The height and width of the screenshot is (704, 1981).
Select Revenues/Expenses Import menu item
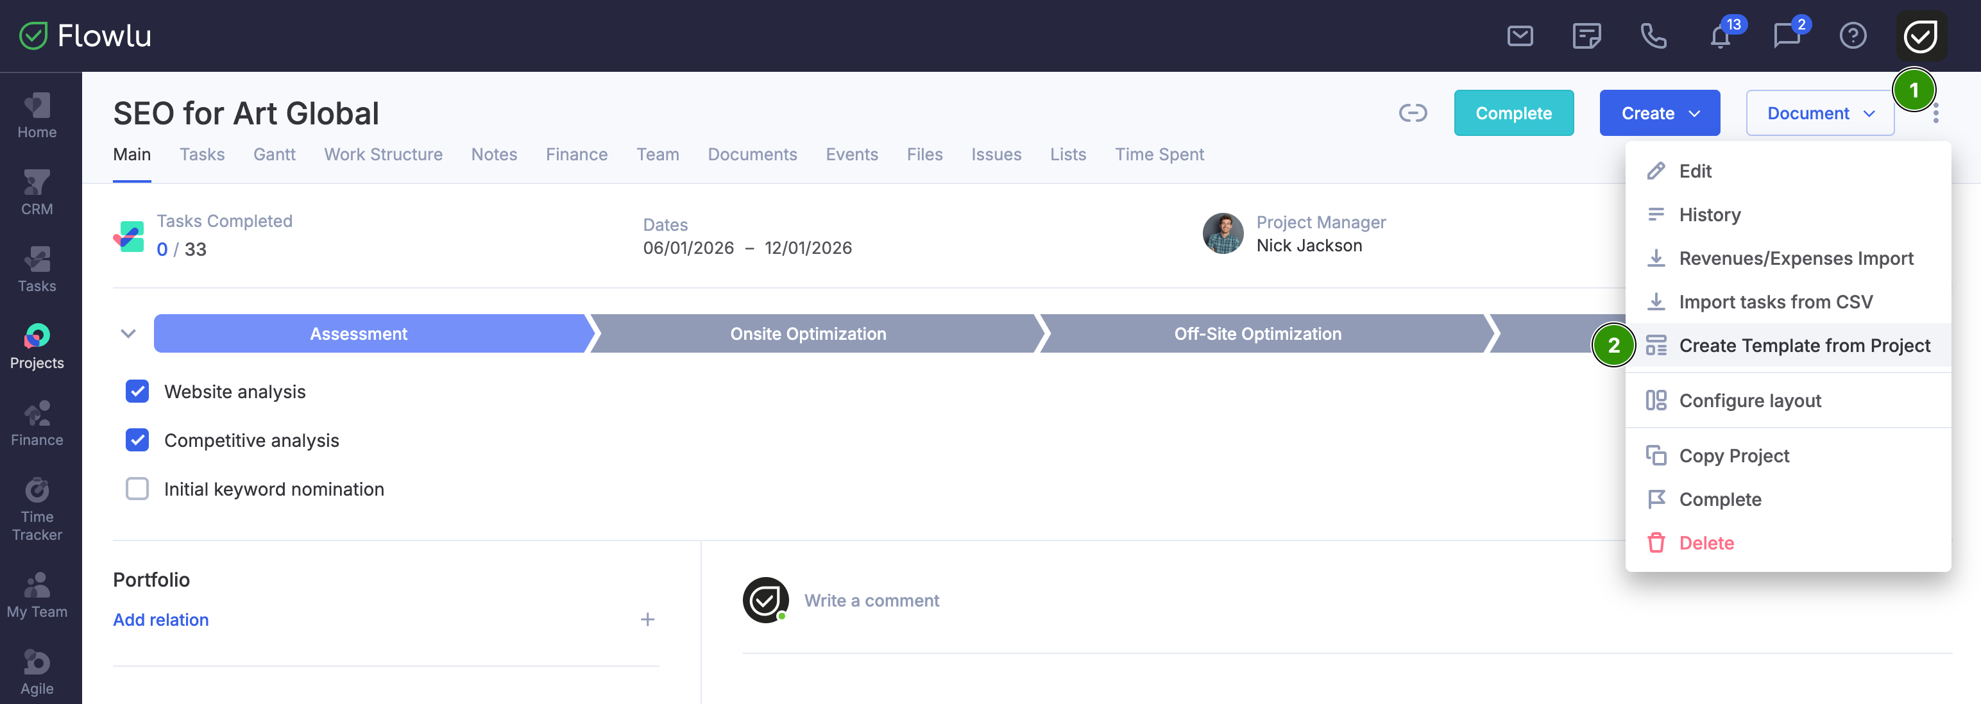tap(1787, 258)
